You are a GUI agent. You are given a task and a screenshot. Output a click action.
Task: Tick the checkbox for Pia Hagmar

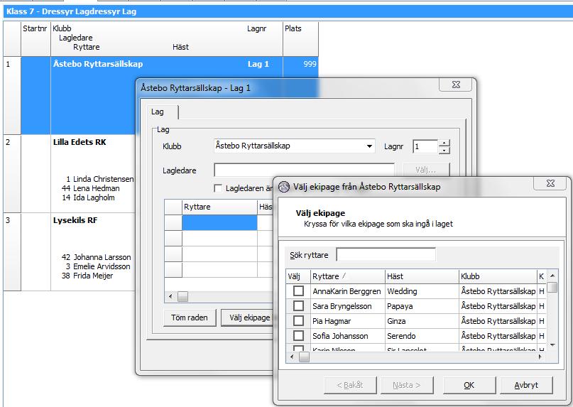(x=298, y=321)
